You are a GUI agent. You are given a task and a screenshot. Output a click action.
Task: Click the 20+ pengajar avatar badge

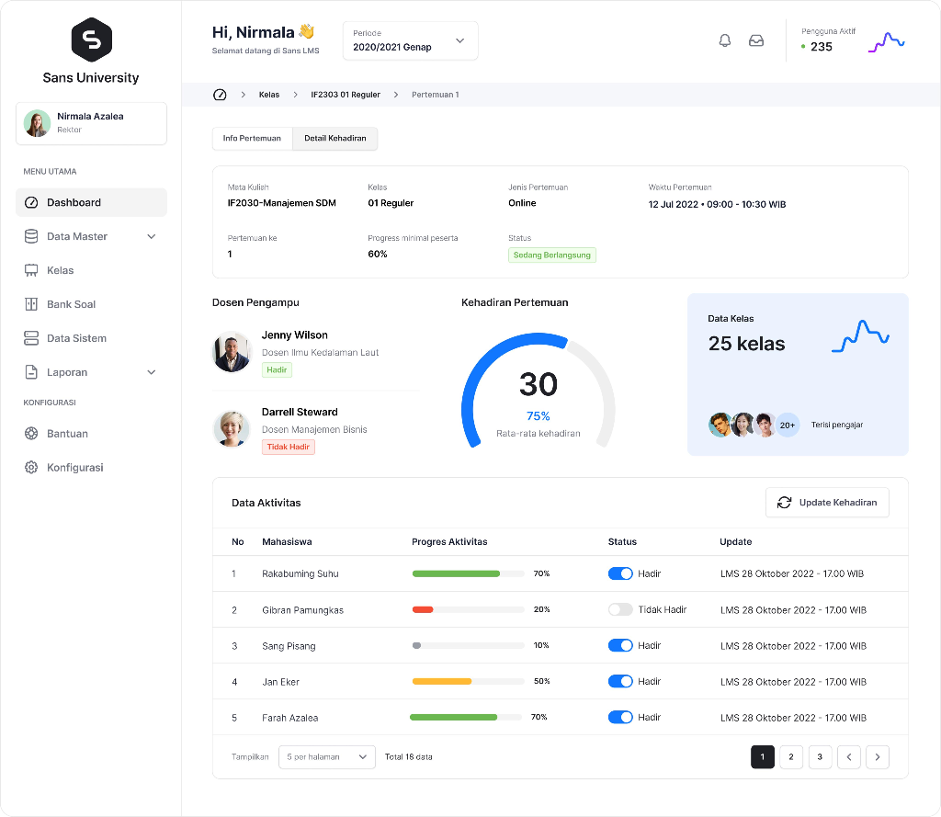pos(788,425)
